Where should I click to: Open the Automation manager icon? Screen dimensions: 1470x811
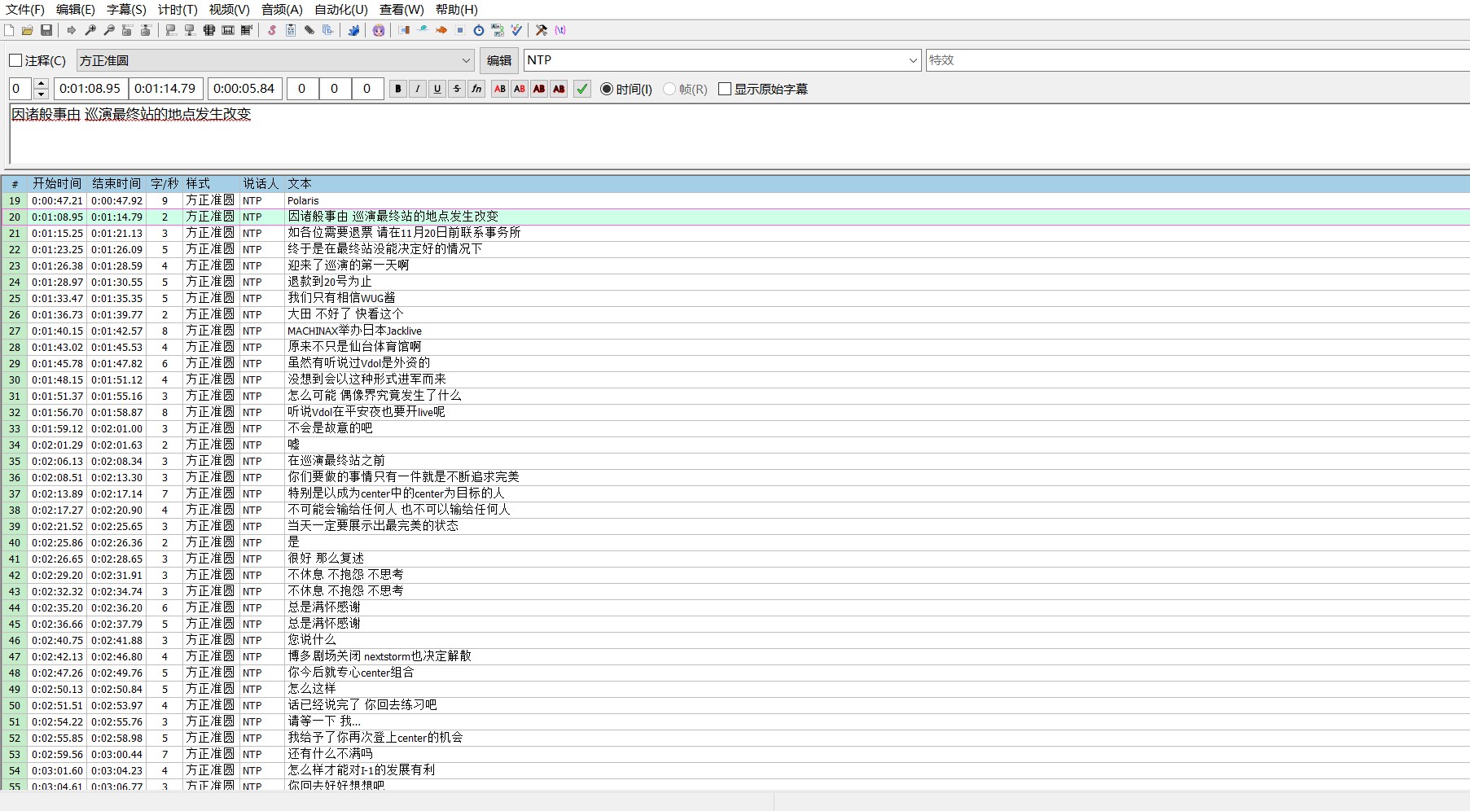353,30
